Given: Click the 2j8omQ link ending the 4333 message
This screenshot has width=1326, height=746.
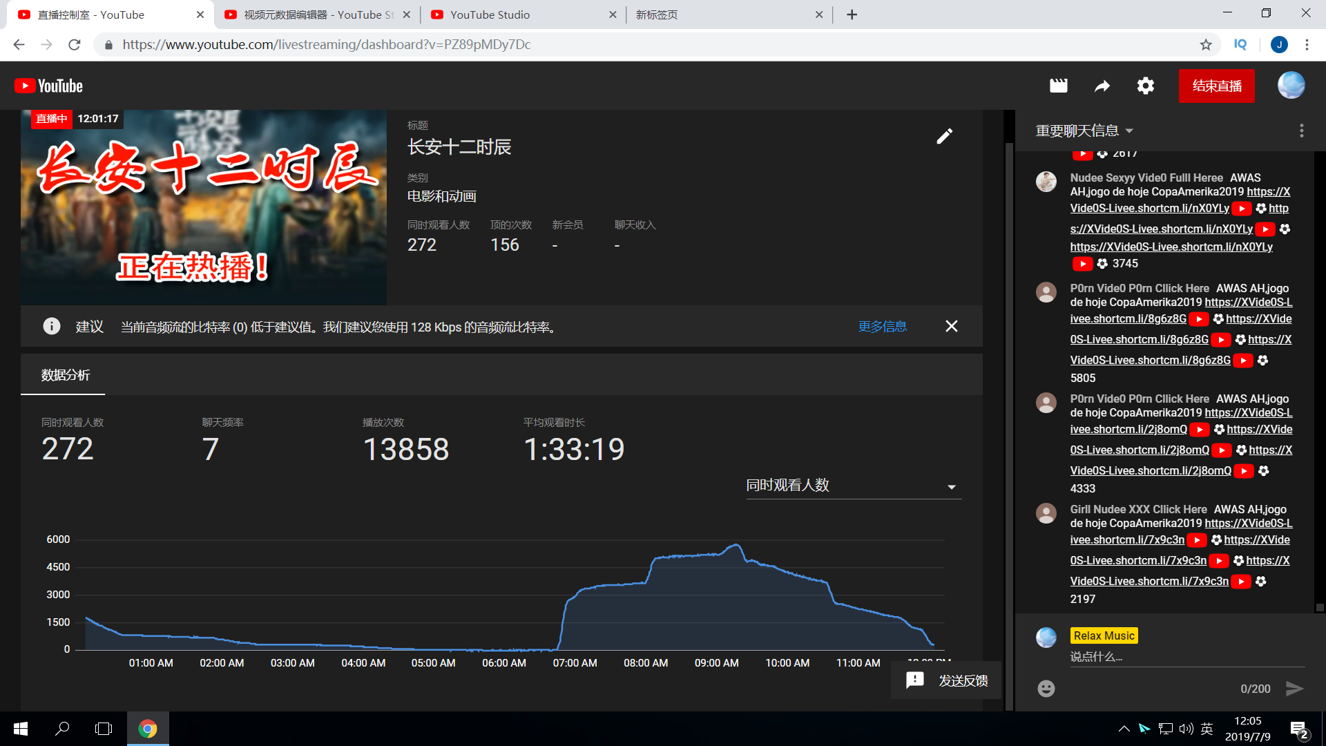Looking at the screenshot, I should tap(1151, 470).
